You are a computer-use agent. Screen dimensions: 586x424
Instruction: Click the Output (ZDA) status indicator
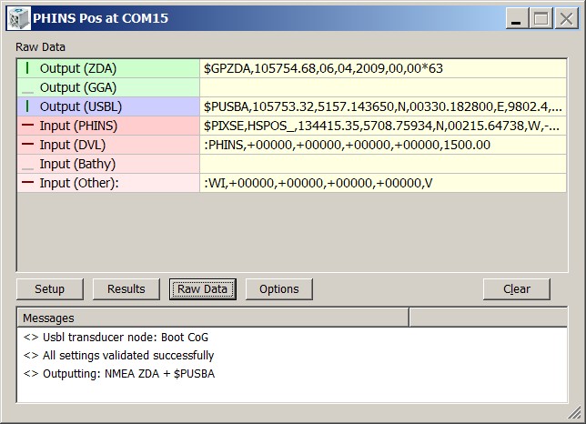tap(27, 68)
